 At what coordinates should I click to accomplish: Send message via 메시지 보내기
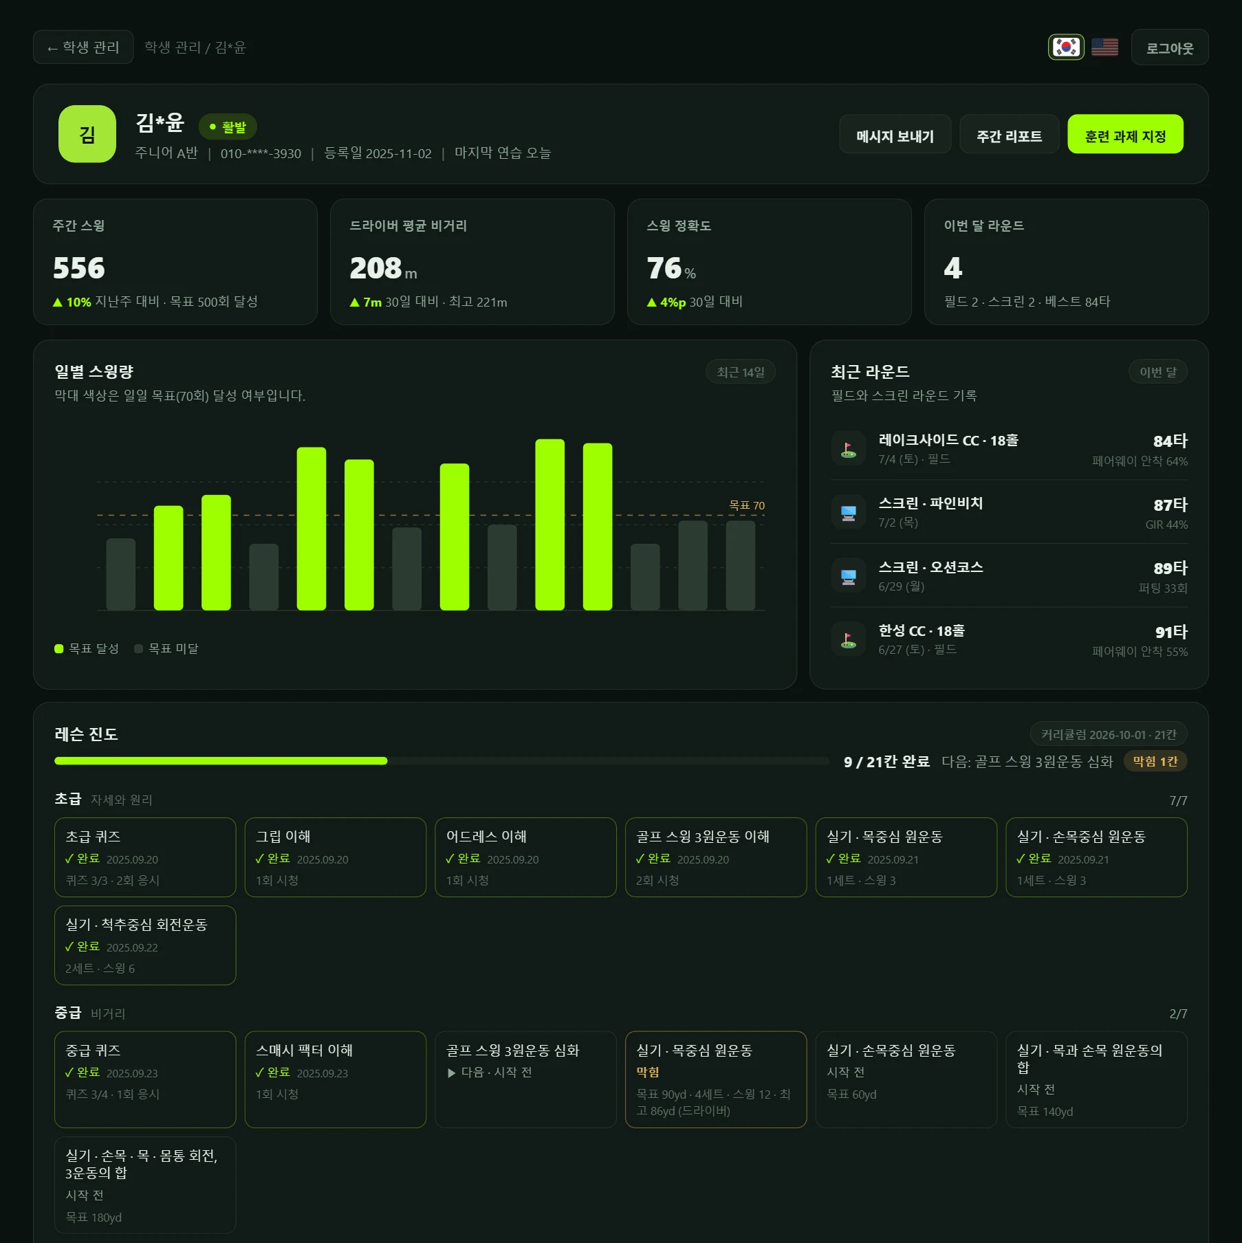[x=895, y=134]
